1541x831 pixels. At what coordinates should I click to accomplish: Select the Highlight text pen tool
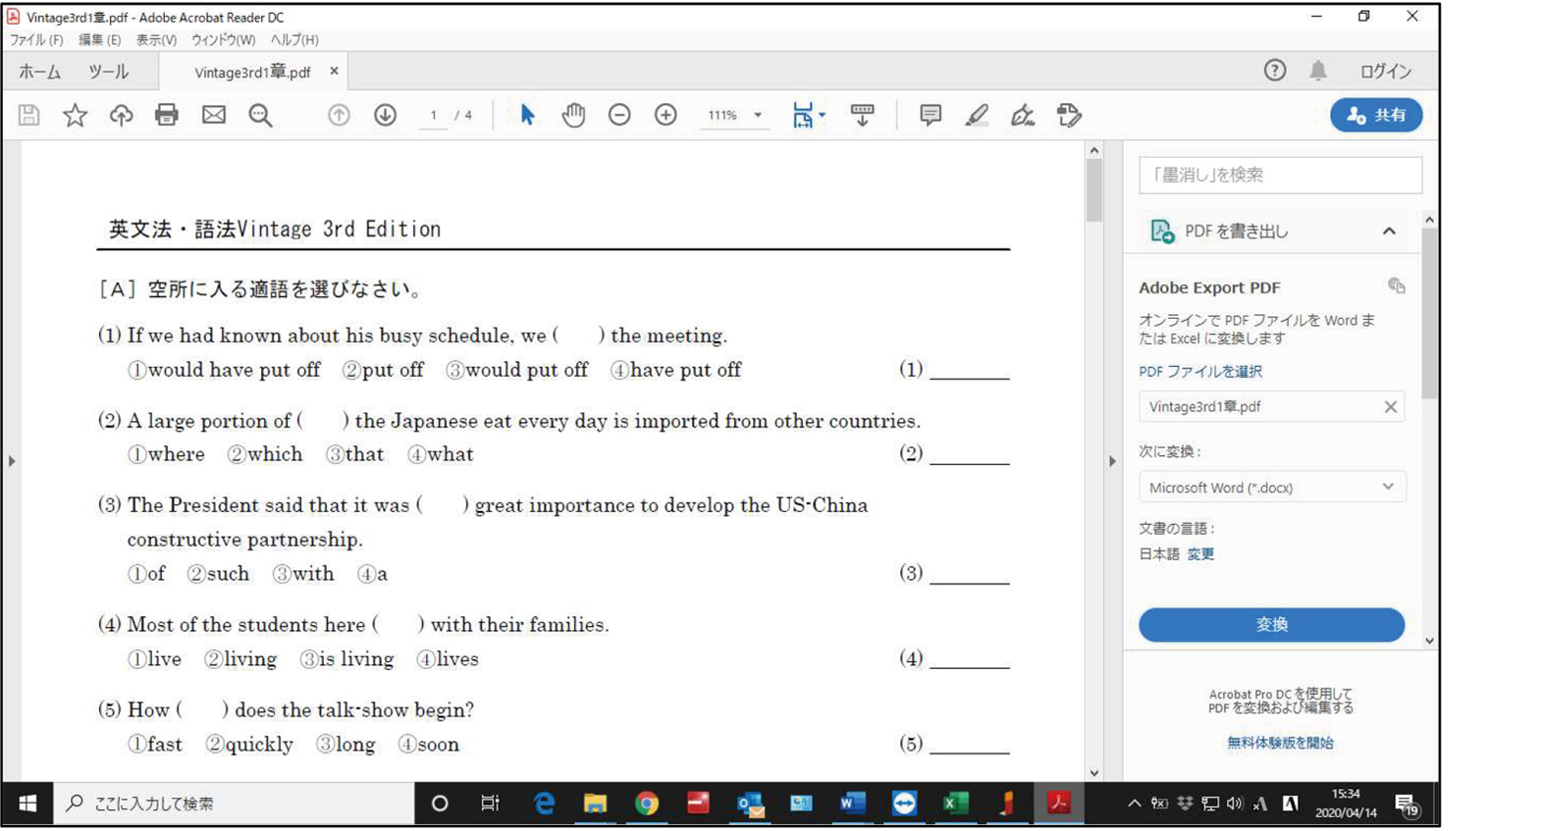(976, 116)
